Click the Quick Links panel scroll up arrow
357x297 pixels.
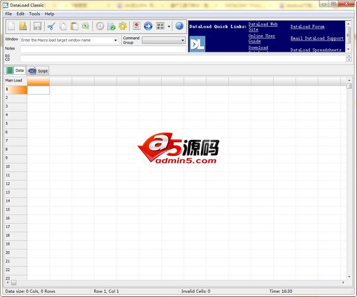(x=348, y=23)
